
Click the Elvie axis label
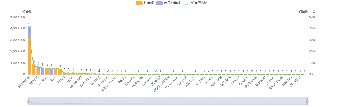(x=53, y=79)
